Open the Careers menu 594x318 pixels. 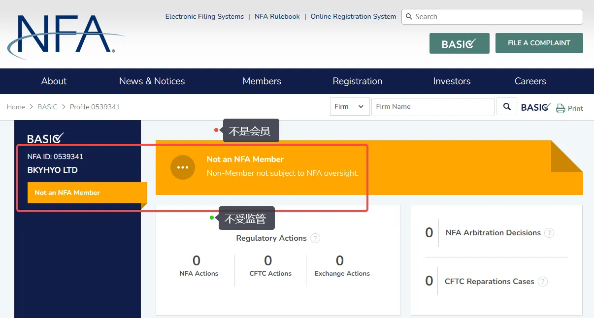[x=530, y=81]
